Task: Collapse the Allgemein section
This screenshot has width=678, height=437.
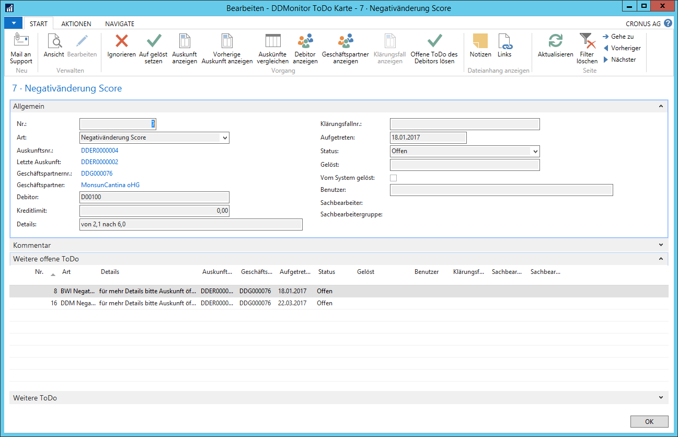Action: coord(661,106)
